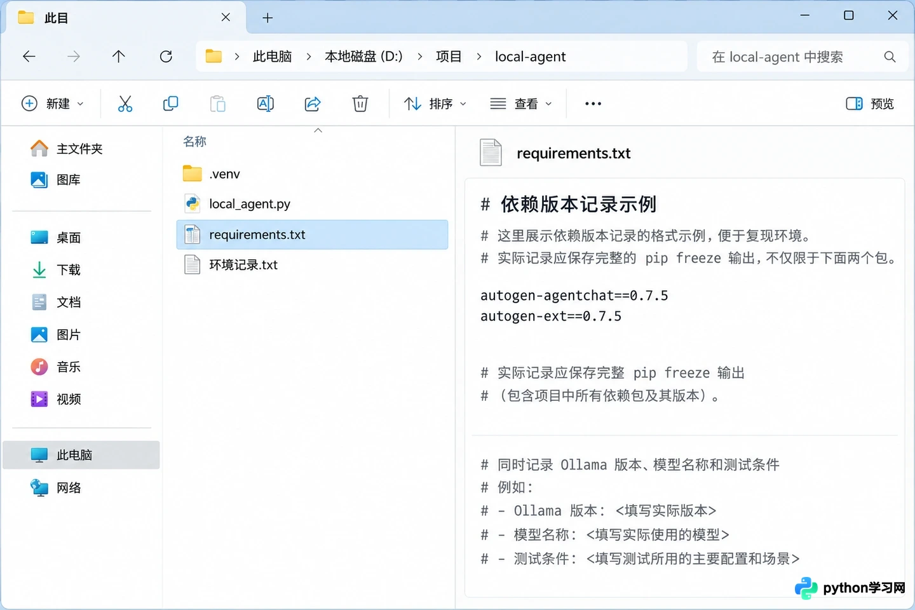Open the 新建 dropdown

(x=53, y=104)
